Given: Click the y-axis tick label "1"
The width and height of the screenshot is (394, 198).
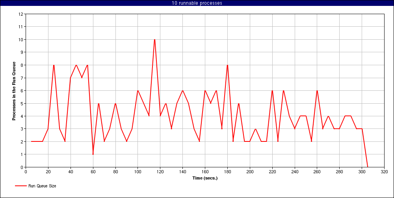Looking at the screenshot, I should coord(22,154).
